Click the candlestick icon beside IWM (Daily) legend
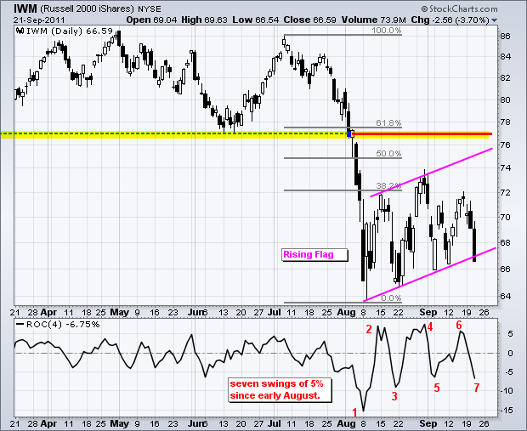This screenshot has width=527, height=431. [20, 31]
